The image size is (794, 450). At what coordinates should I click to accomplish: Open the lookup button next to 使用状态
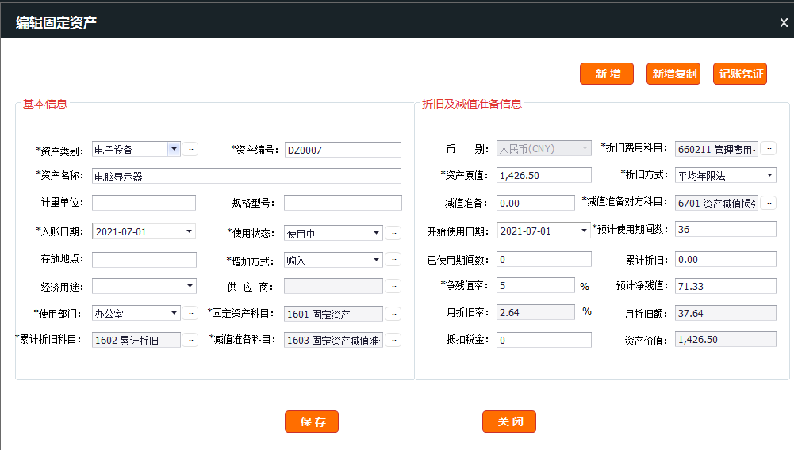(393, 233)
